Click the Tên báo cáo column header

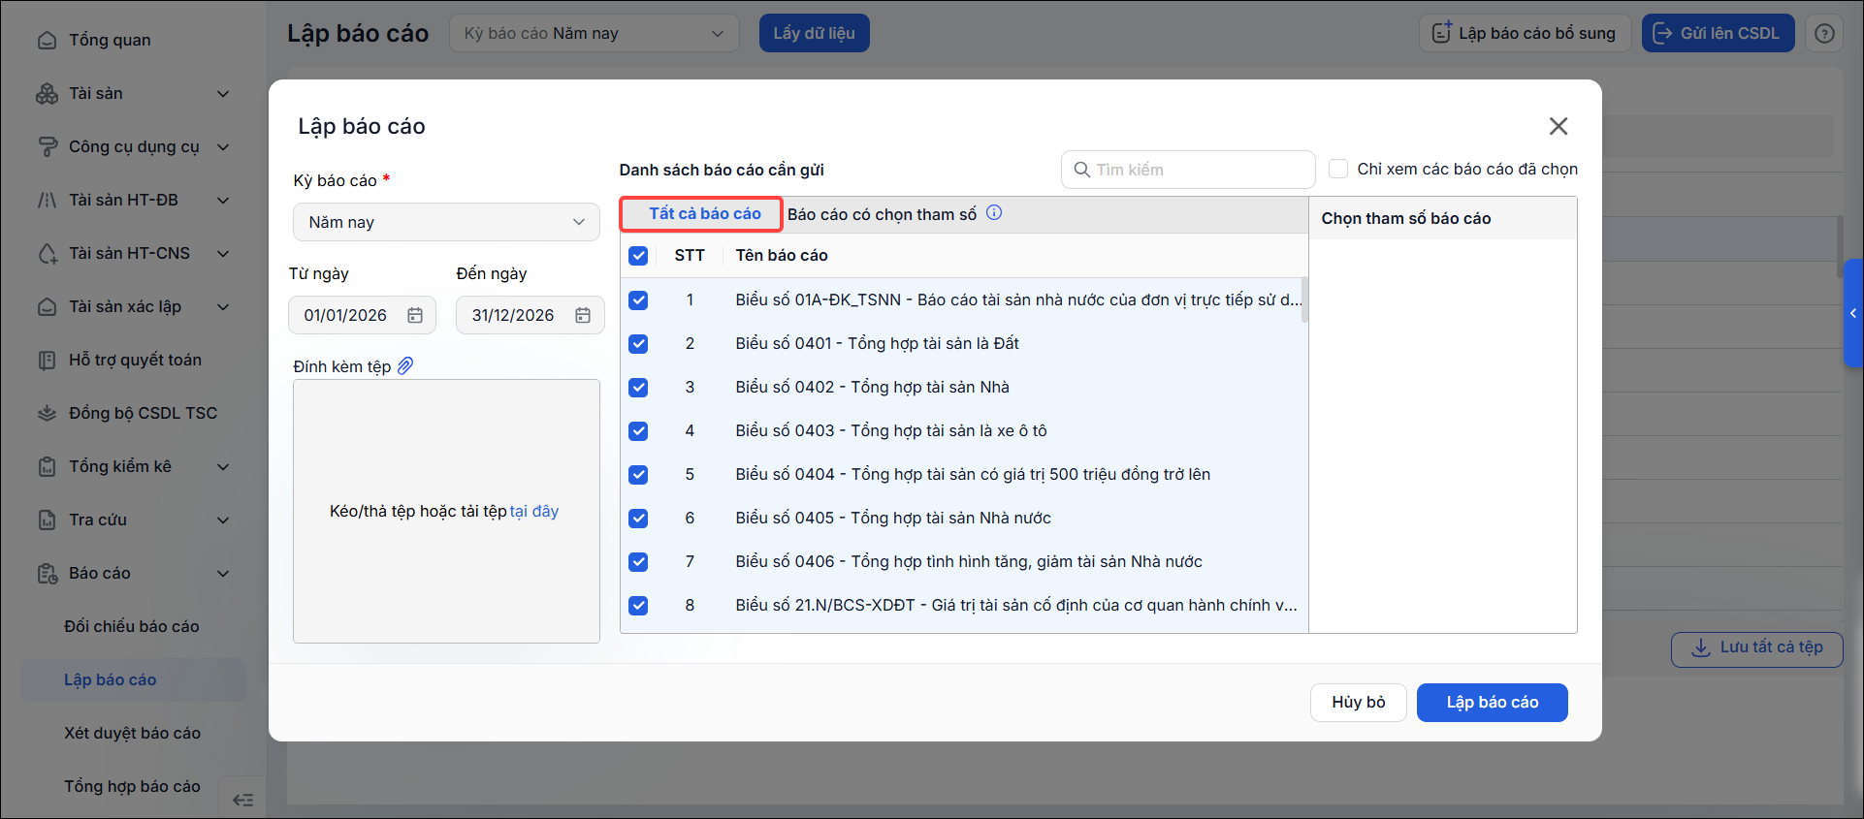click(782, 256)
